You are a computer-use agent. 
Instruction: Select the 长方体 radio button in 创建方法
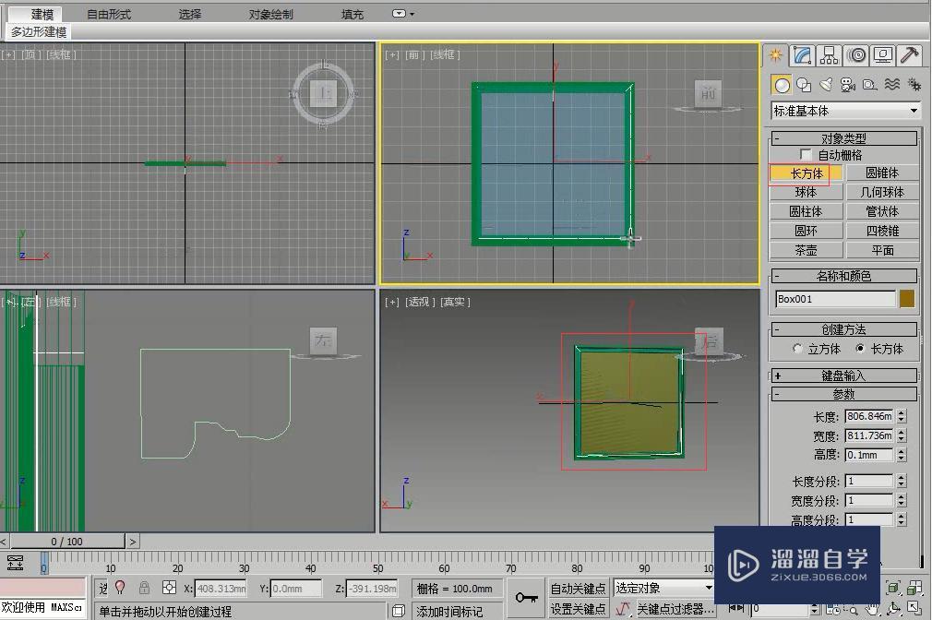(859, 349)
